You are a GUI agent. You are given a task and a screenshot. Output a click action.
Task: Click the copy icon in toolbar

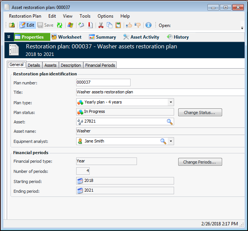(110, 25)
